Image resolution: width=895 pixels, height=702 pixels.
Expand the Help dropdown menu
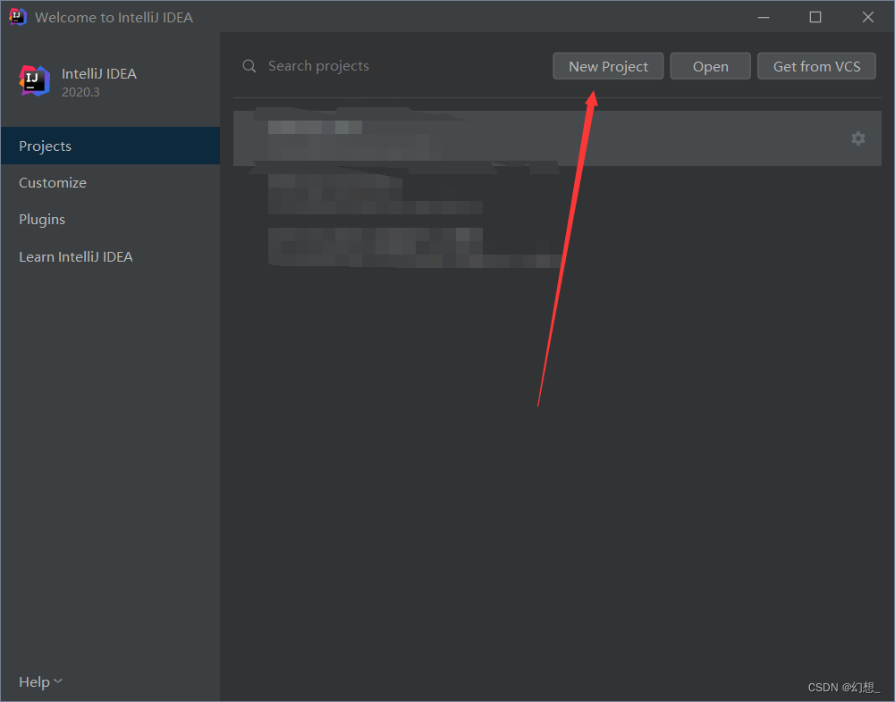pos(40,681)
